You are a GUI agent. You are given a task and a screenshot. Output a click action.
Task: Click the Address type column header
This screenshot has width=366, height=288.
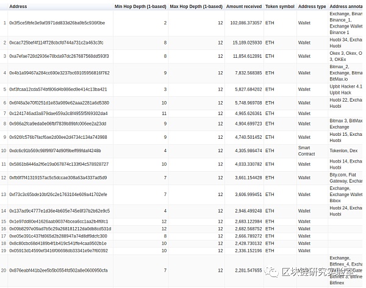pos(312,7)
